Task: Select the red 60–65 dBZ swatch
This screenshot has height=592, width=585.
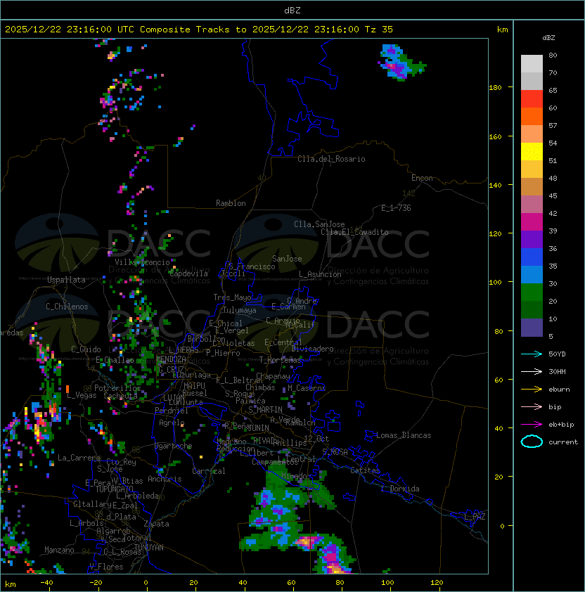Action: point(532,99)
